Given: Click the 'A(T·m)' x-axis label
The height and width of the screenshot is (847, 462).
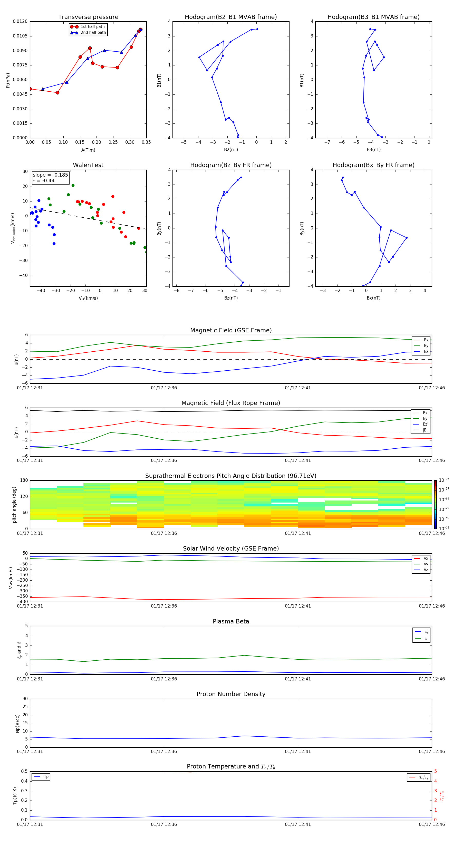Looking at the screenshot, I should coord(88,150).
